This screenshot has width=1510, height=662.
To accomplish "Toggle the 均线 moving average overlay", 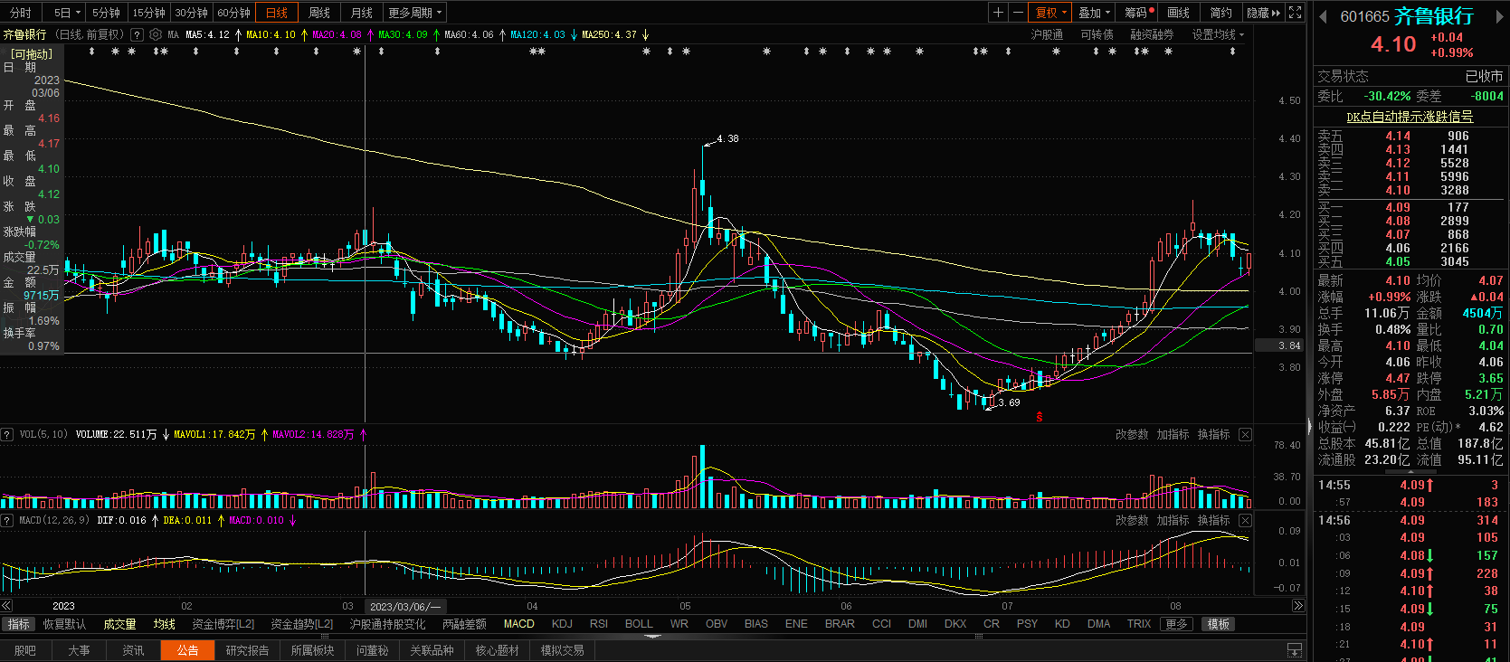I will point(164,624).
